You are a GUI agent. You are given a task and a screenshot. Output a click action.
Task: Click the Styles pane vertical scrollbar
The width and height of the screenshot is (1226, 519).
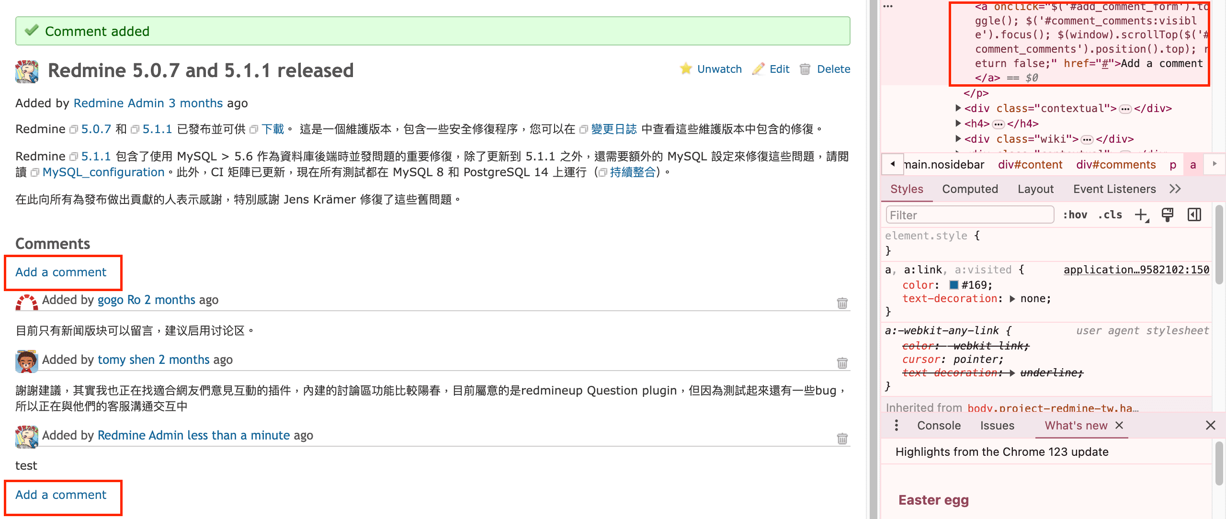coord(1219,245)
